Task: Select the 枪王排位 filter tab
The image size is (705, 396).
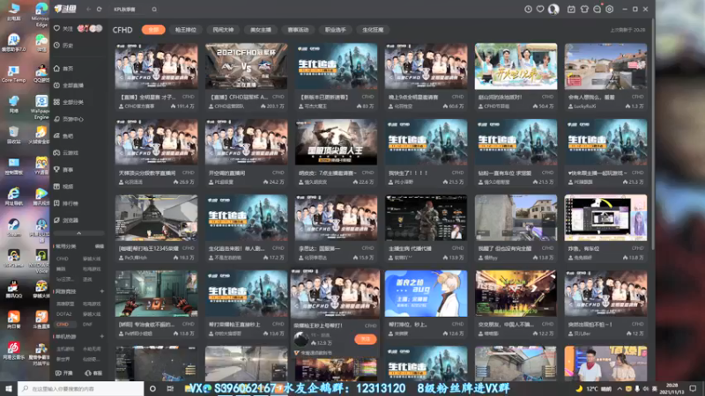Action: click(186, 30)
